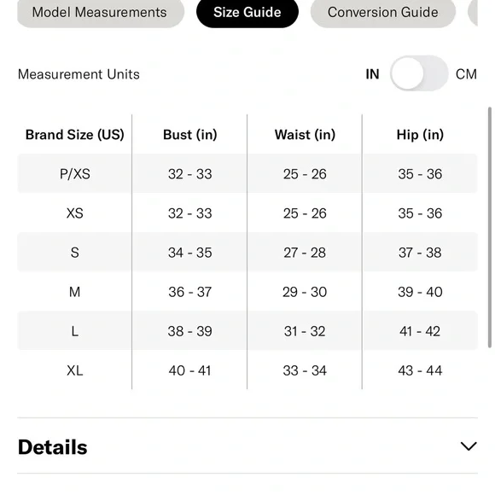Switch to the Conversion Guide tab

click(x=383, y=13)
